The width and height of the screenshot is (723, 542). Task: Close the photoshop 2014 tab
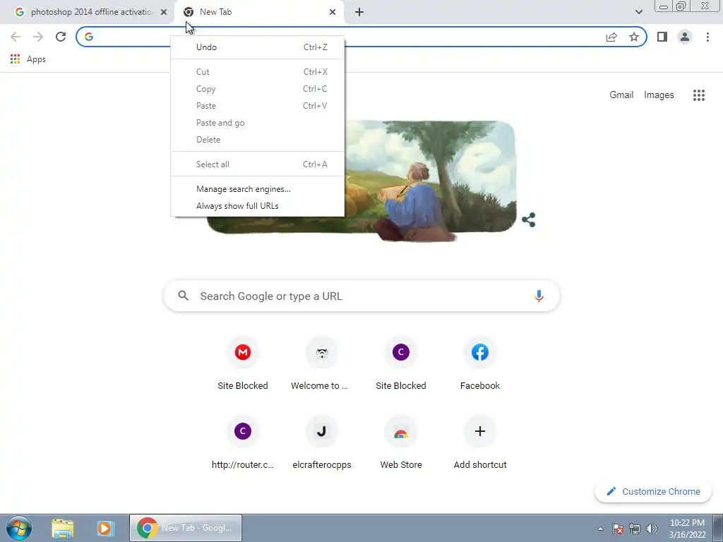[164, 12]
